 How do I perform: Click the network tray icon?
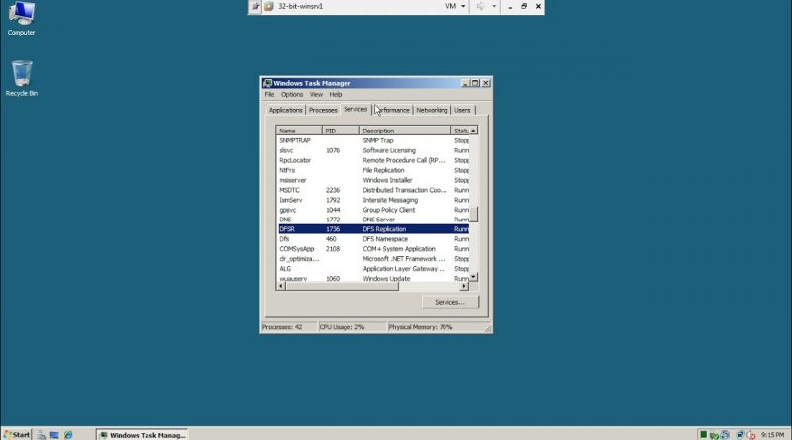(740, 434)
